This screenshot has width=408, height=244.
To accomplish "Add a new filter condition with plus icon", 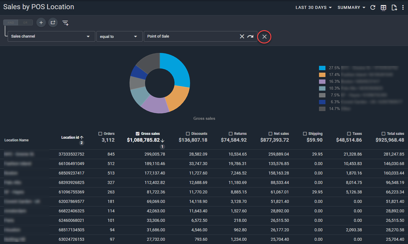I will pyautogui.click(x=41, y=22).
